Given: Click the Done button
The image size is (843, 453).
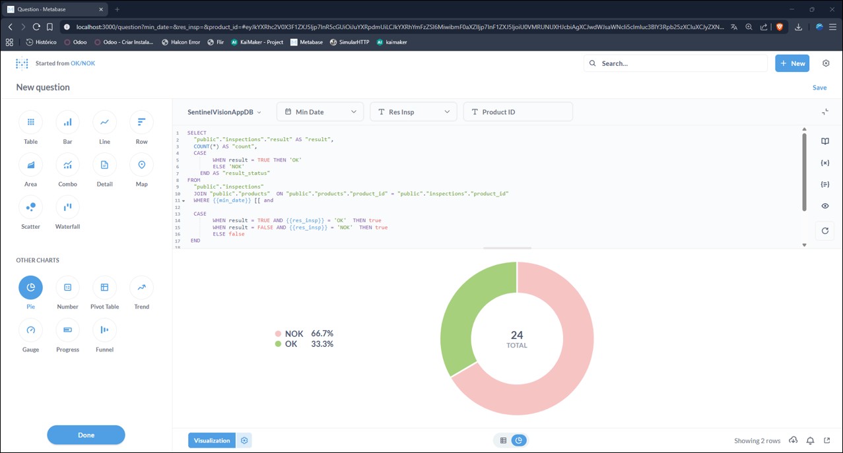Looking at the screenshot, I should [x=86, y=435].
